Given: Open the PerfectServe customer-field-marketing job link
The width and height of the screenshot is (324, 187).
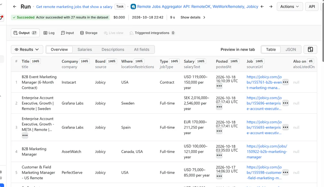Looking at the screenshot, I should click(264, 172).
